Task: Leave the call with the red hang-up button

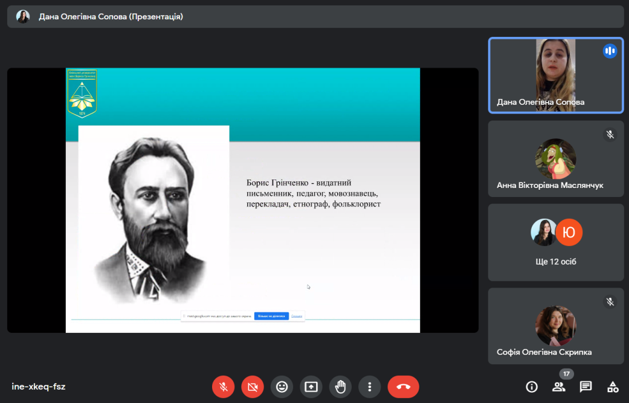Action: [403, 387]
